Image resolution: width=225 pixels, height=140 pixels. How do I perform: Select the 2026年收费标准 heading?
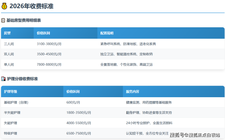pyautogui.click(x=31, y=6)
